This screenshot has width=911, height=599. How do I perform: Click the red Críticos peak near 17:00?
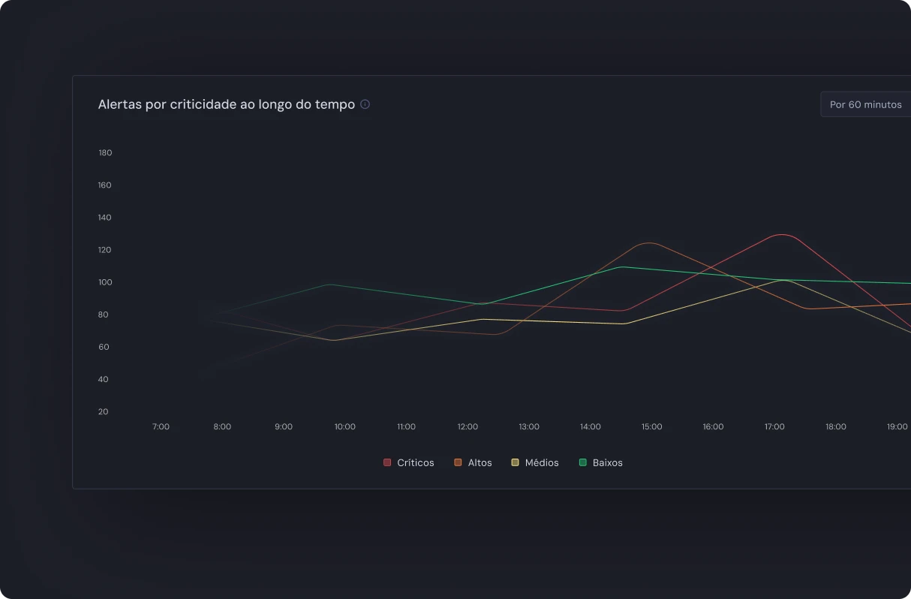pyautogui.click(x=782, y=235)
